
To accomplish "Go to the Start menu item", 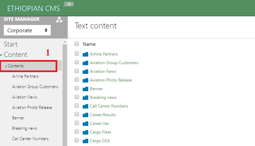I will coord(10,44).
